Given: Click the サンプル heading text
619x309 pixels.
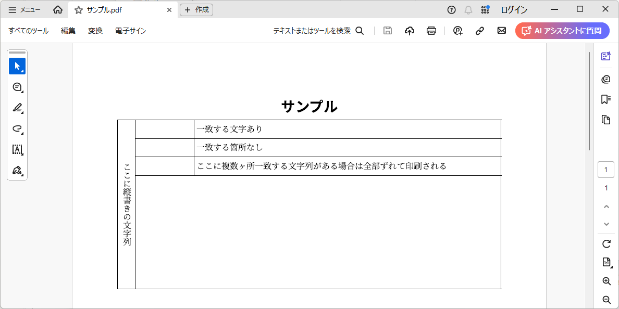Looking at the screenshot, I should tap(309, 107).
